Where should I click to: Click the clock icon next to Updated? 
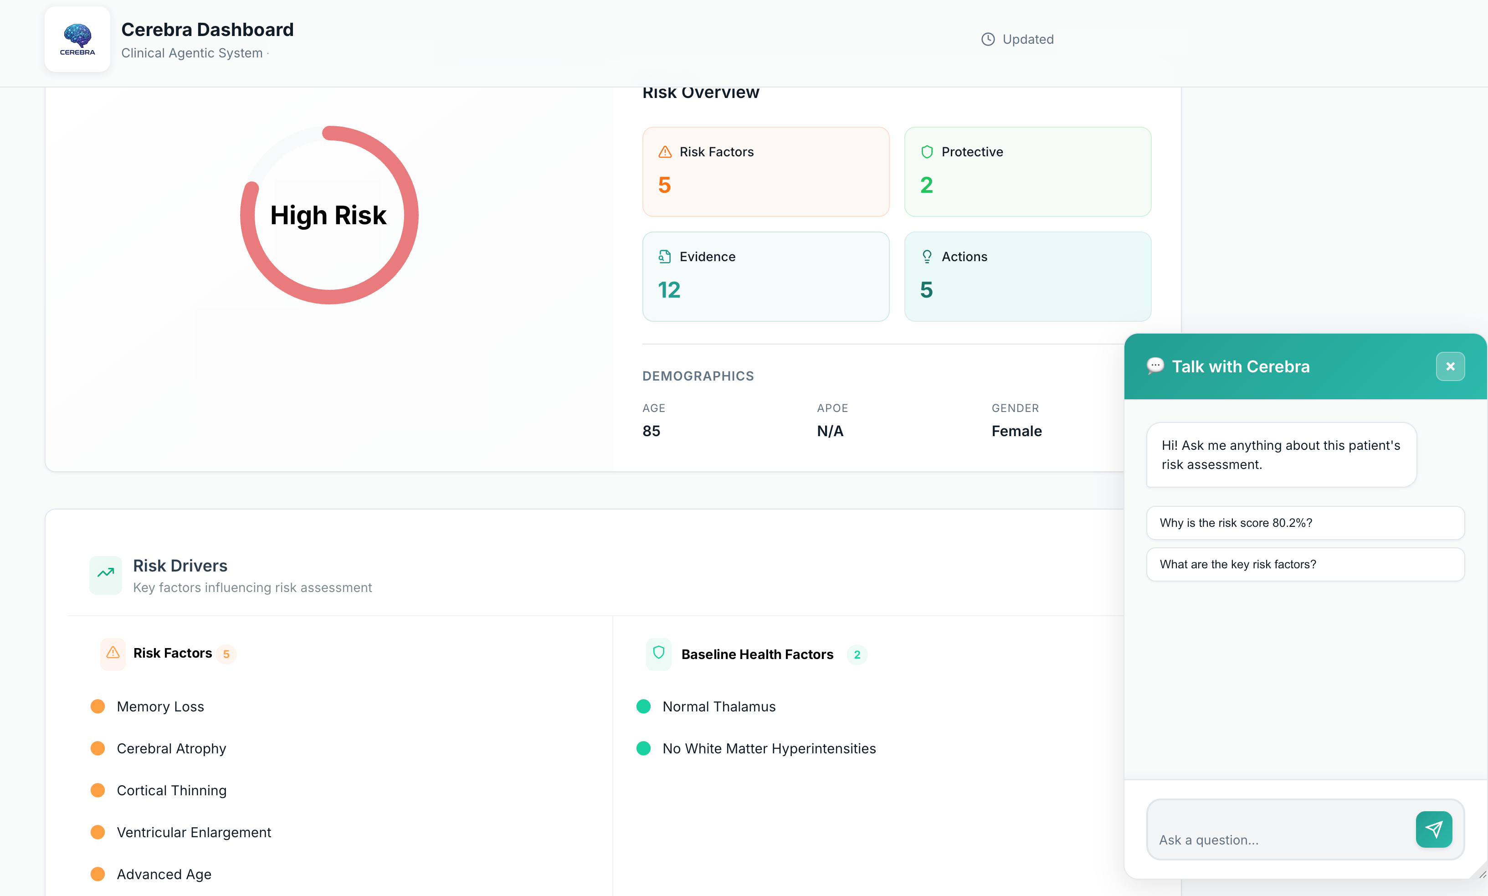coord(987,39)
